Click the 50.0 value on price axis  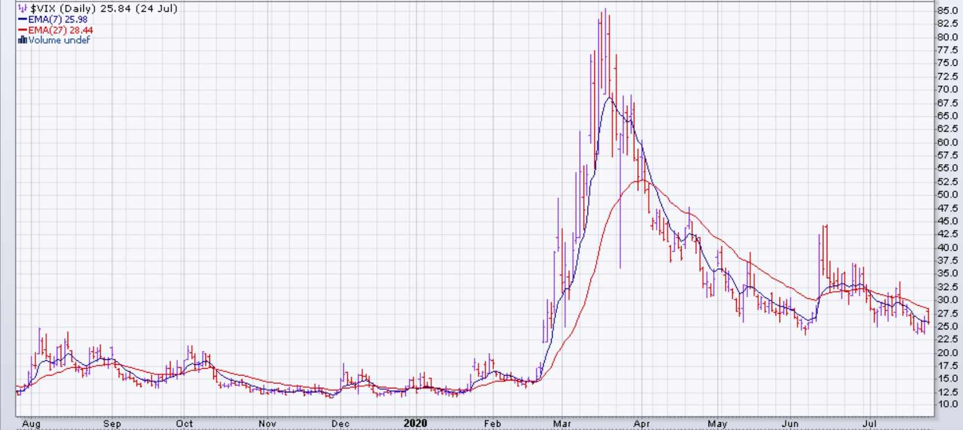click(947, 194)
